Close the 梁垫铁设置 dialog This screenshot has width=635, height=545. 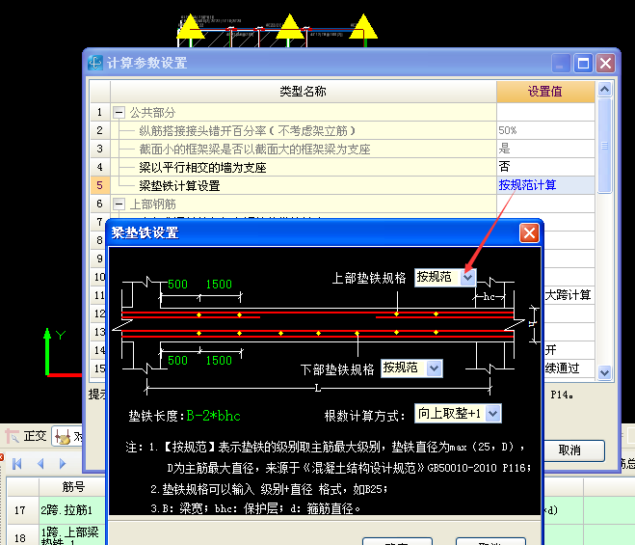click(529, 233)
